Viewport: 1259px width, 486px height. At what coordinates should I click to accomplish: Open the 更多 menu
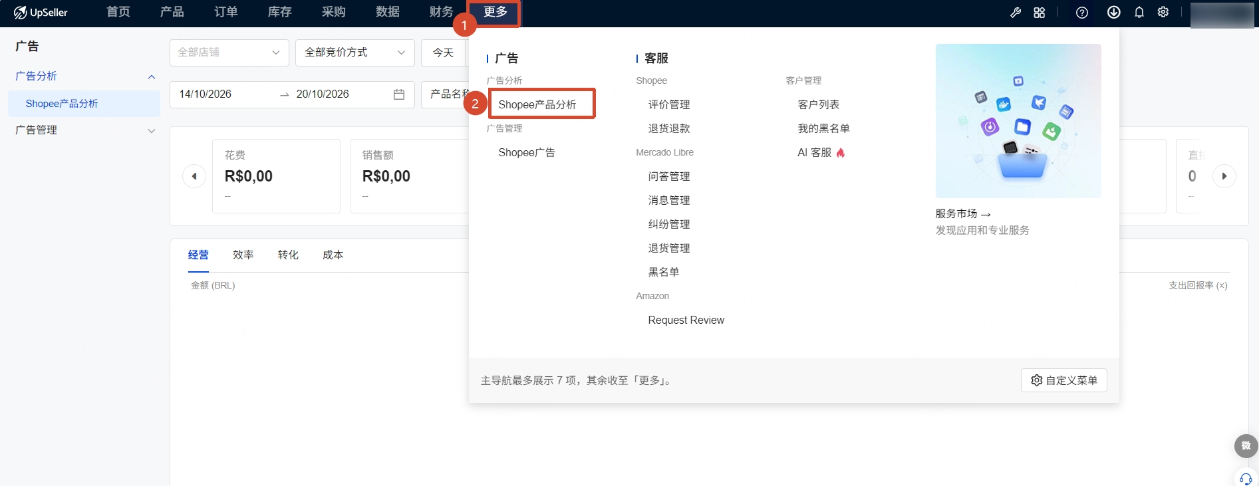coord(495,12)
